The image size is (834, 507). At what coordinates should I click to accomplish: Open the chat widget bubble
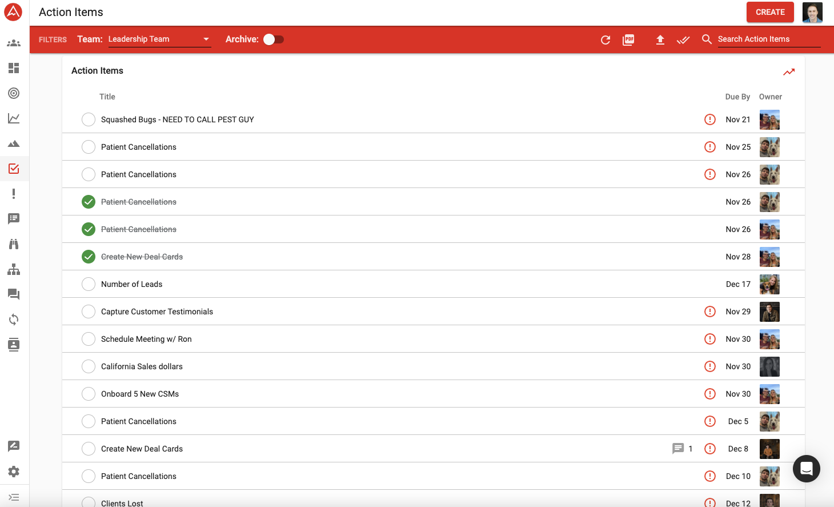click(806, 469)
